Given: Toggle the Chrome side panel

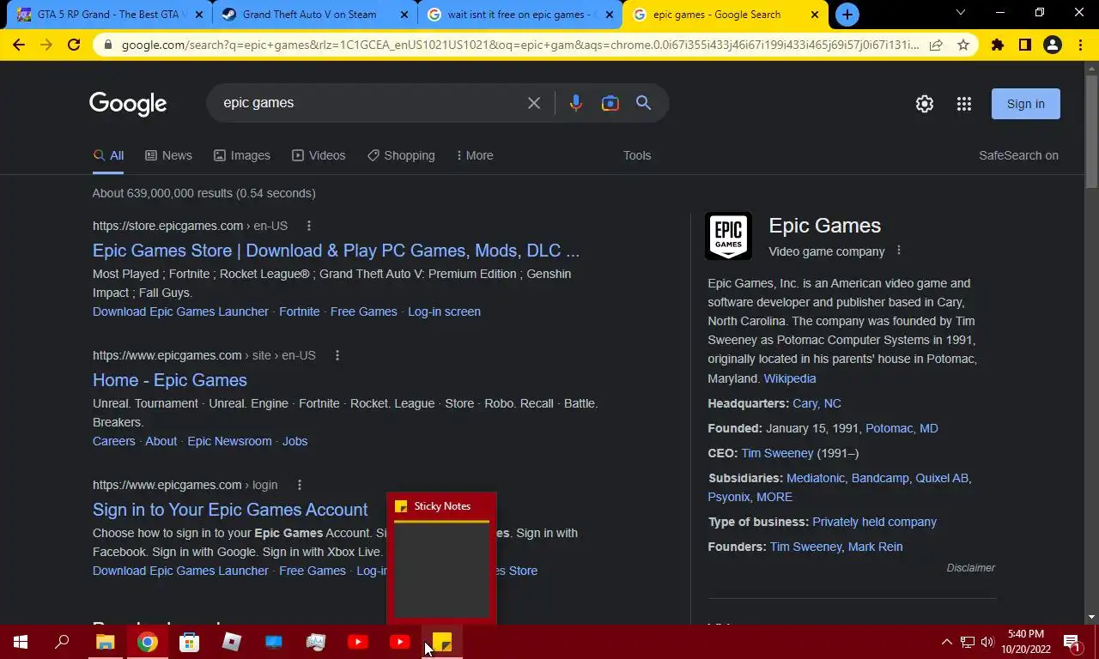Looking at the screenshot, I should click(x=1025, y=45).
